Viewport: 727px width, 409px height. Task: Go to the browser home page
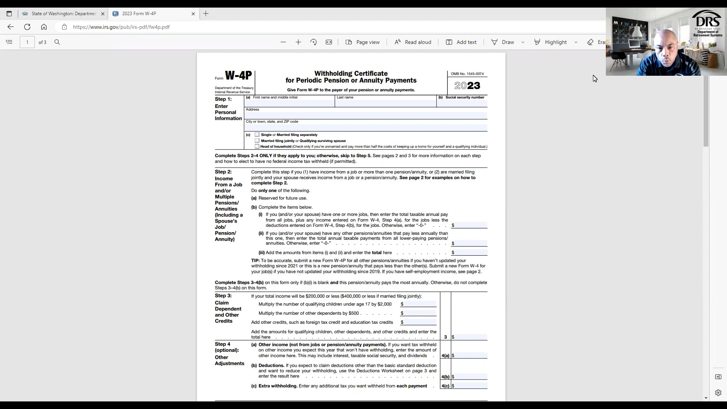click(44, 27)
